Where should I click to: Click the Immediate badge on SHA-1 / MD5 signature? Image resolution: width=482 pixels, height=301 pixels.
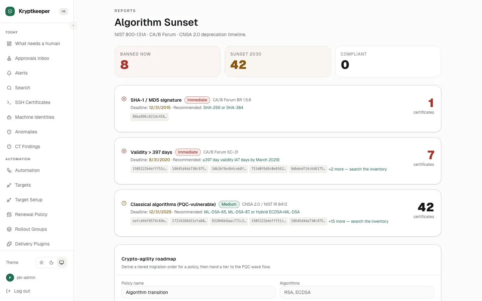pos(197,100)
